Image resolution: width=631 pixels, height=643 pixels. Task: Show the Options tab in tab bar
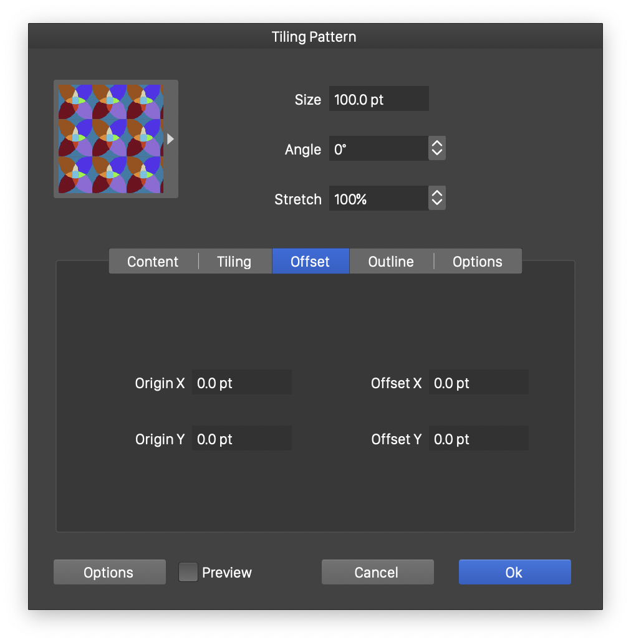click(x=477, y=262)
